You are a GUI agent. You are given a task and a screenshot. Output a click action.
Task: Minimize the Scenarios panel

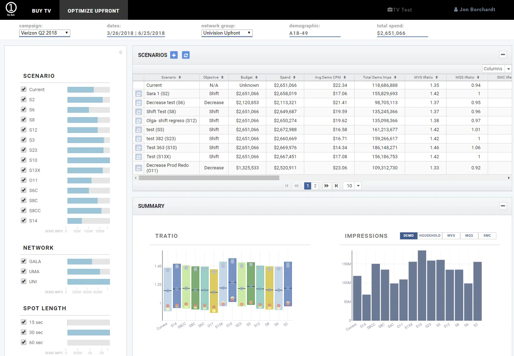click(503, 55)
